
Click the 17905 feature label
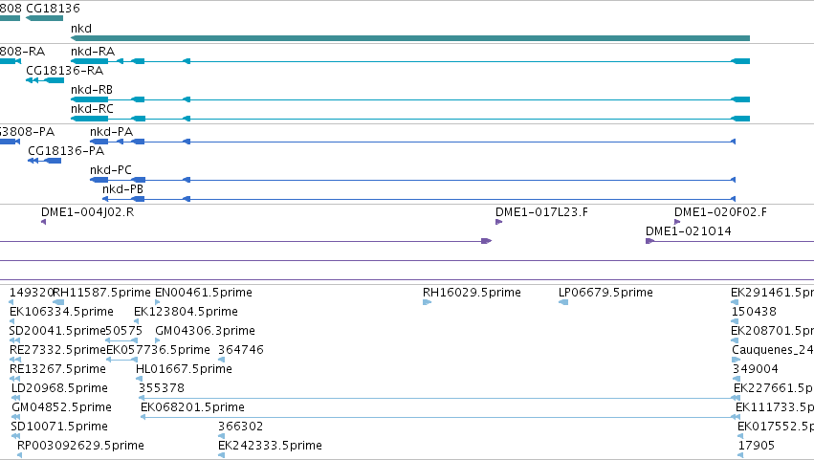757,447
